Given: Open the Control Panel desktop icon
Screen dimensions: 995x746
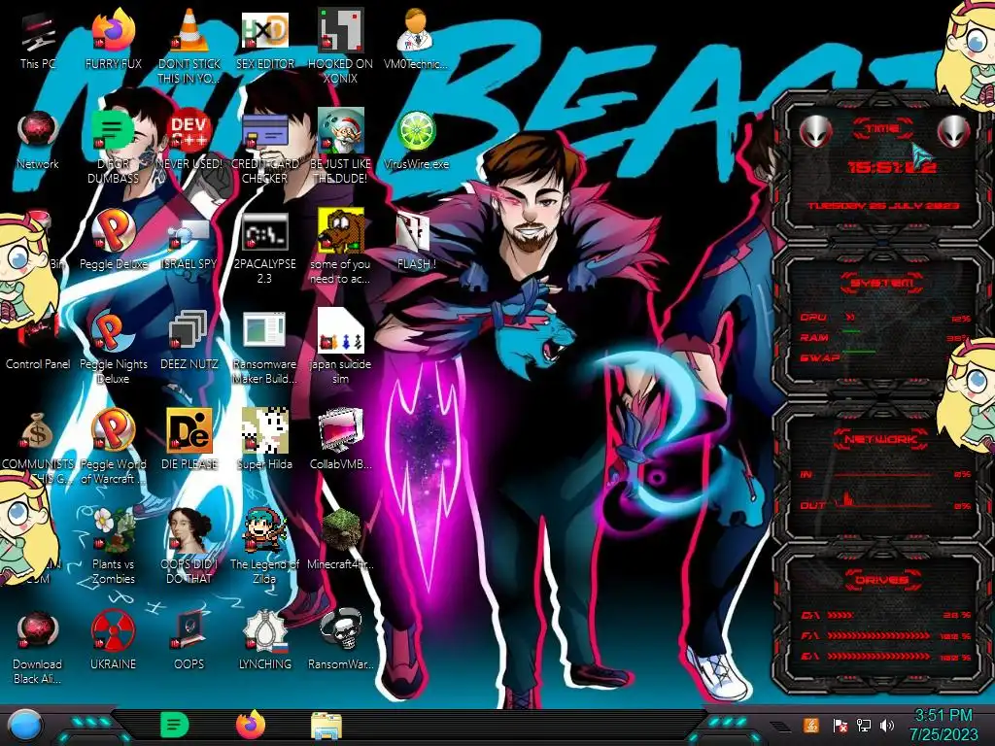Looking at the screenshot, I should click(38, 341).
